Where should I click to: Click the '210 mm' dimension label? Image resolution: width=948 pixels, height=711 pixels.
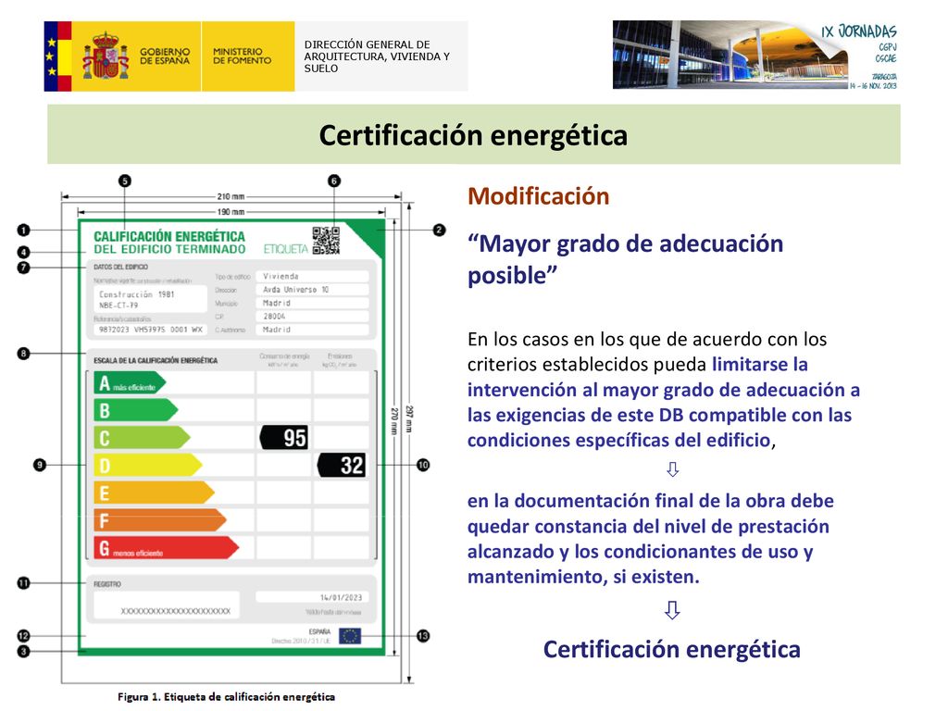(231, 196)
